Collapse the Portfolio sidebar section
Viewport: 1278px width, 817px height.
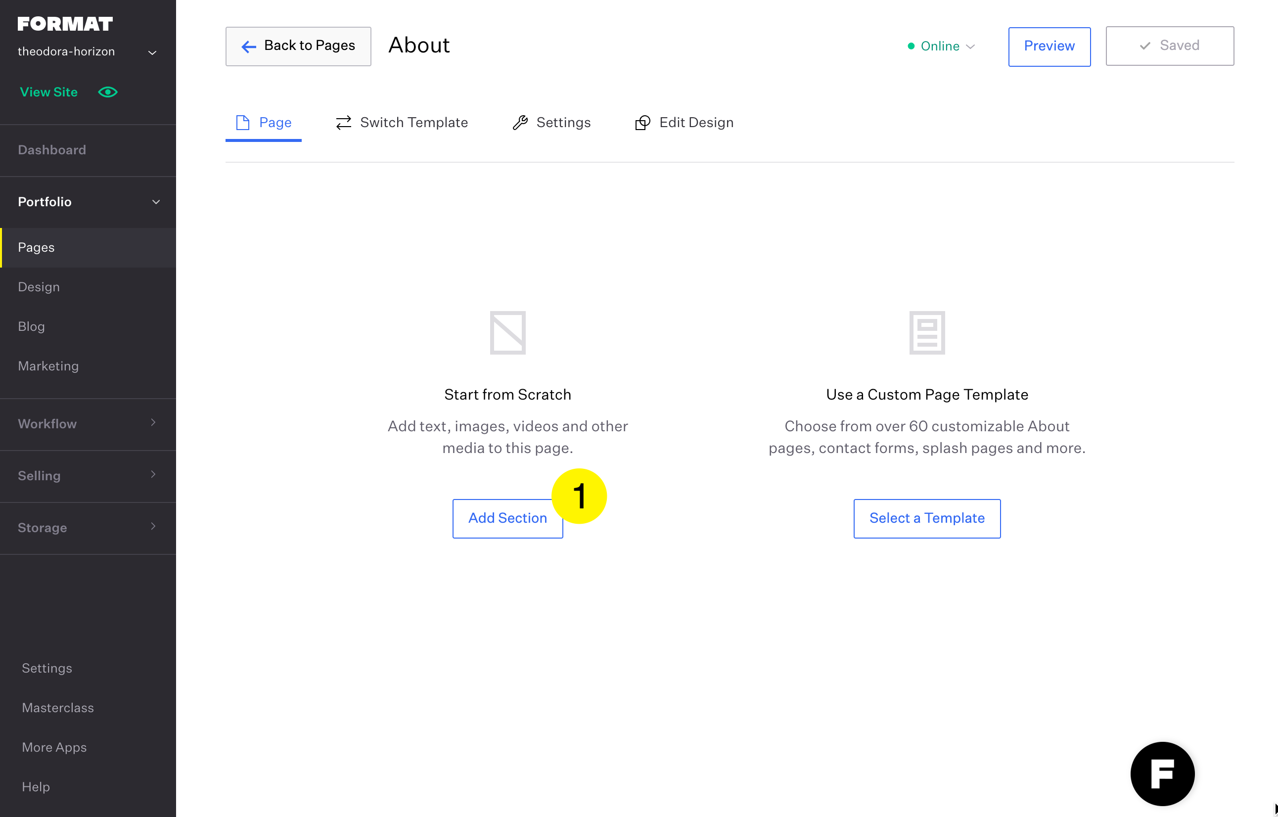(x=155, y=202)
